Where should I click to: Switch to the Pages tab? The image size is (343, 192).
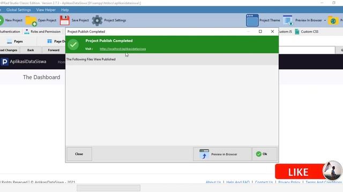pos(18,42)
